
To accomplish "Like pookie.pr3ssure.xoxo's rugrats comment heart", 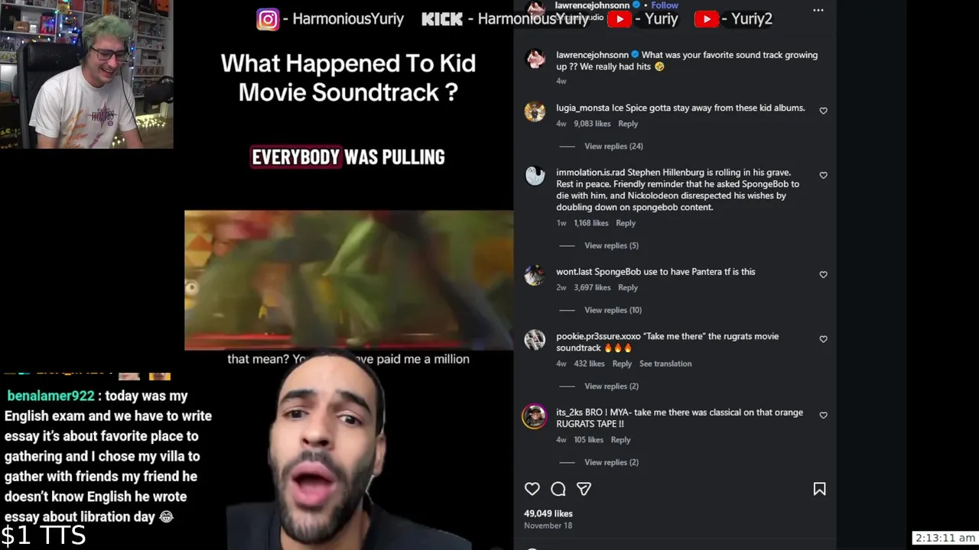I will click(823, 339).
